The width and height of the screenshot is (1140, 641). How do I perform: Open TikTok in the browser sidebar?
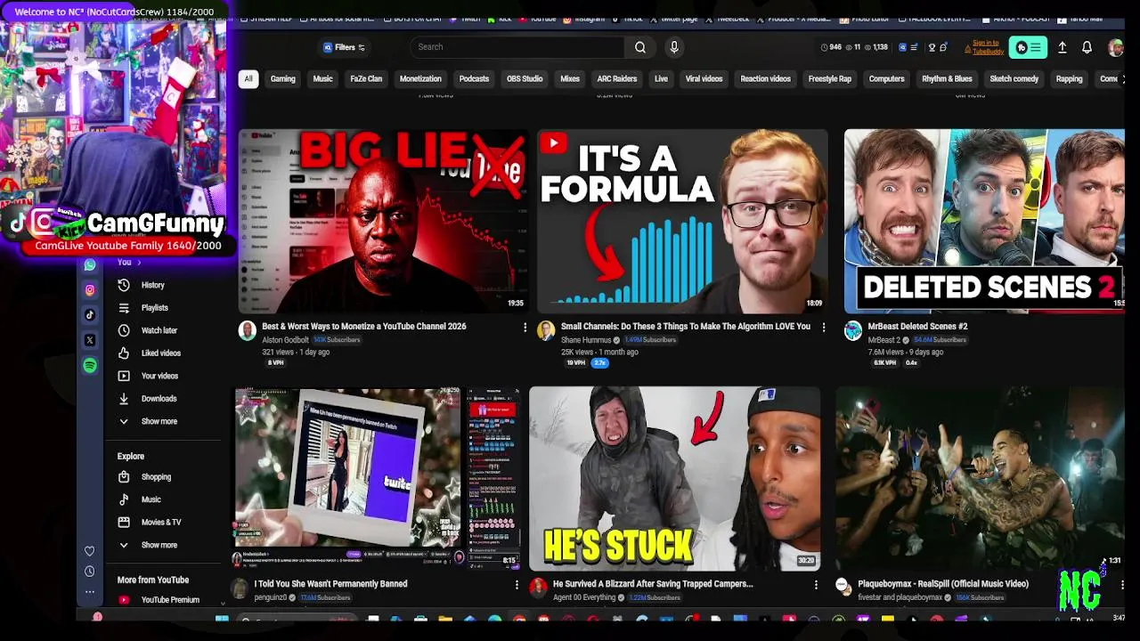(x=90, y=315)
